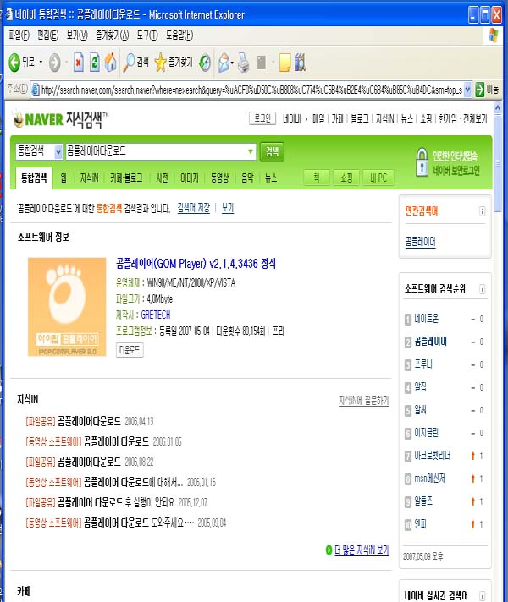Open 즐겨찾기 star favorites button

click(x=173, y=63)
